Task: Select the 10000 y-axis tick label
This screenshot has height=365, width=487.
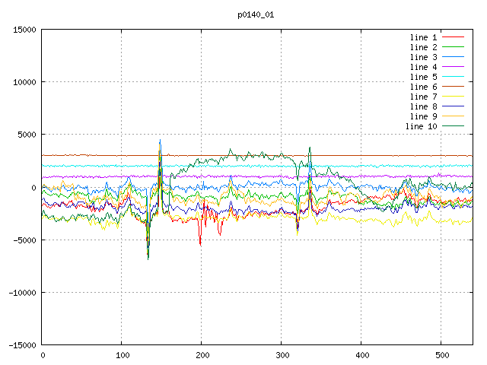Action: 24,82
